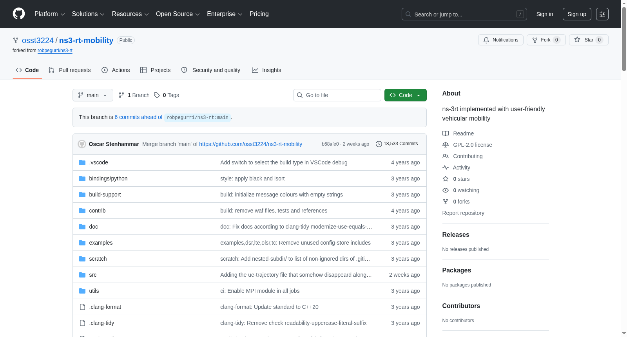Screen dimensions: 627x337
Task: Open the appearance settings icon button
Action: click(602, 14)
